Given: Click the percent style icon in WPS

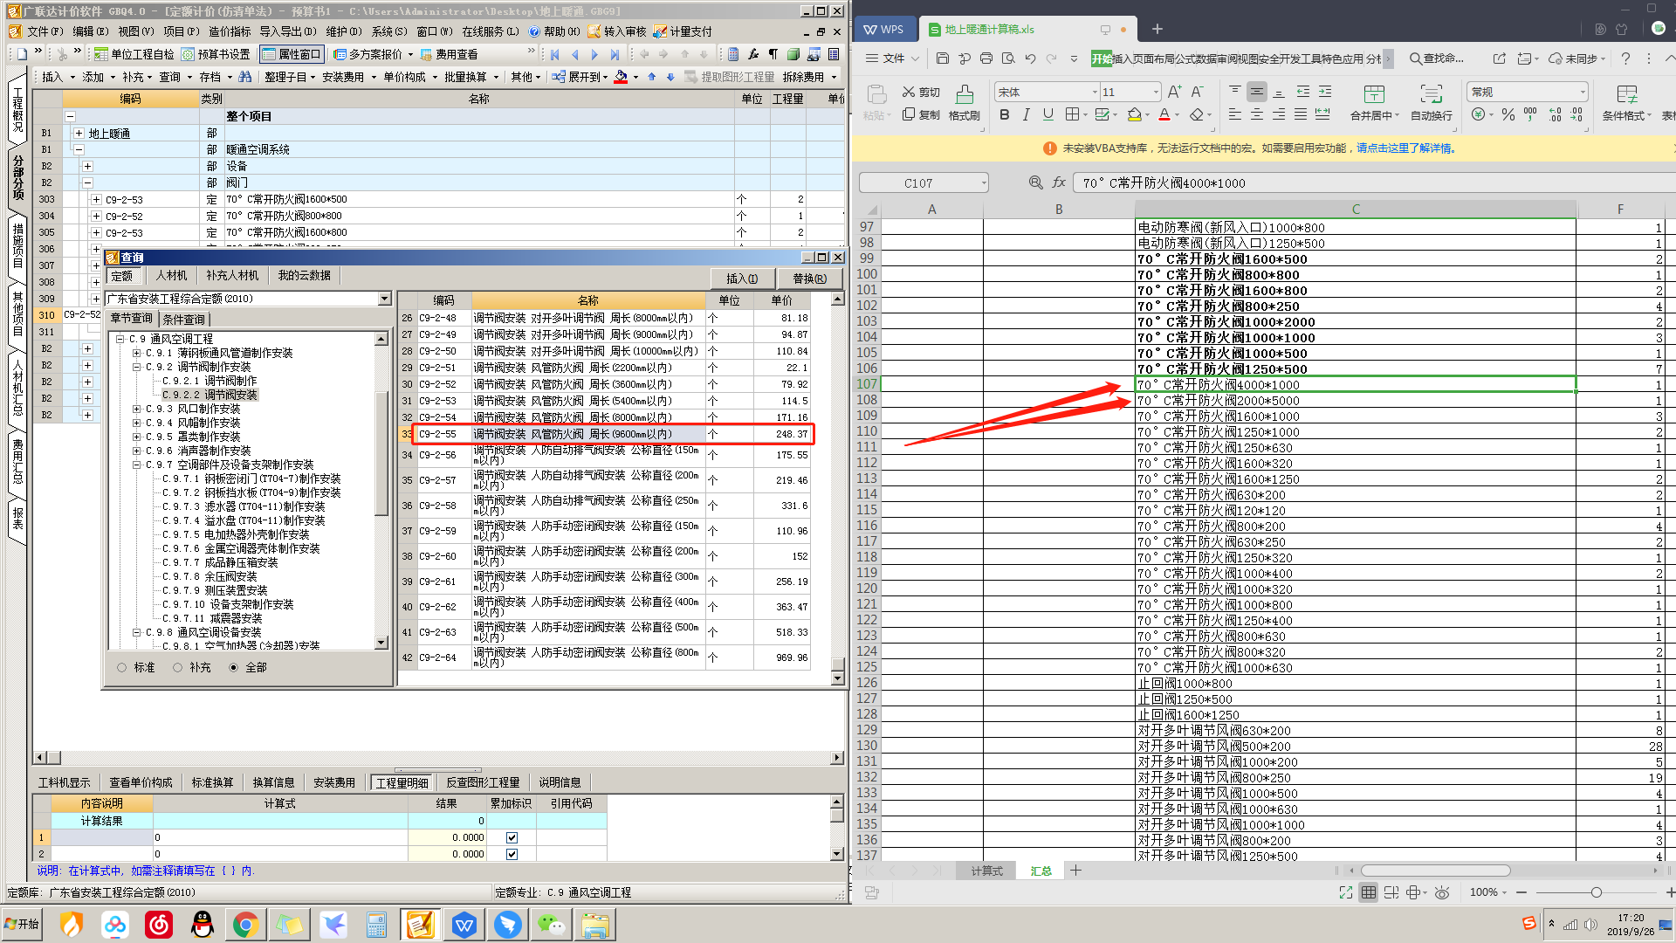Looking at the screenshot, I should click(1508, 114).
